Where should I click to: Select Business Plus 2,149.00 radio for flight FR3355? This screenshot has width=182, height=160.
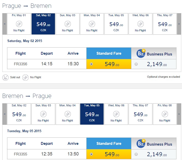coord(136,154)
